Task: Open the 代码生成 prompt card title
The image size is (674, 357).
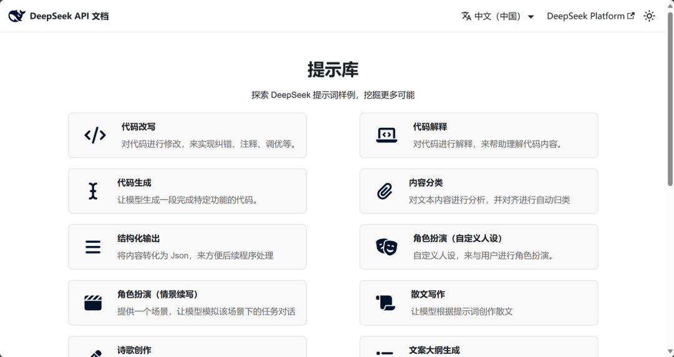Action: click(x=134, y=183)
